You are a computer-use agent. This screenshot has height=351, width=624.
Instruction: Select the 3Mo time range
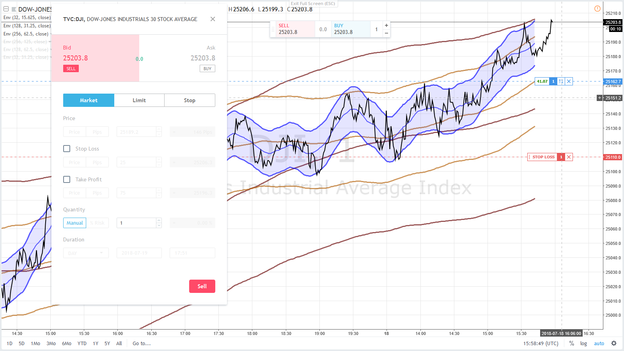(x=51, y=344)
